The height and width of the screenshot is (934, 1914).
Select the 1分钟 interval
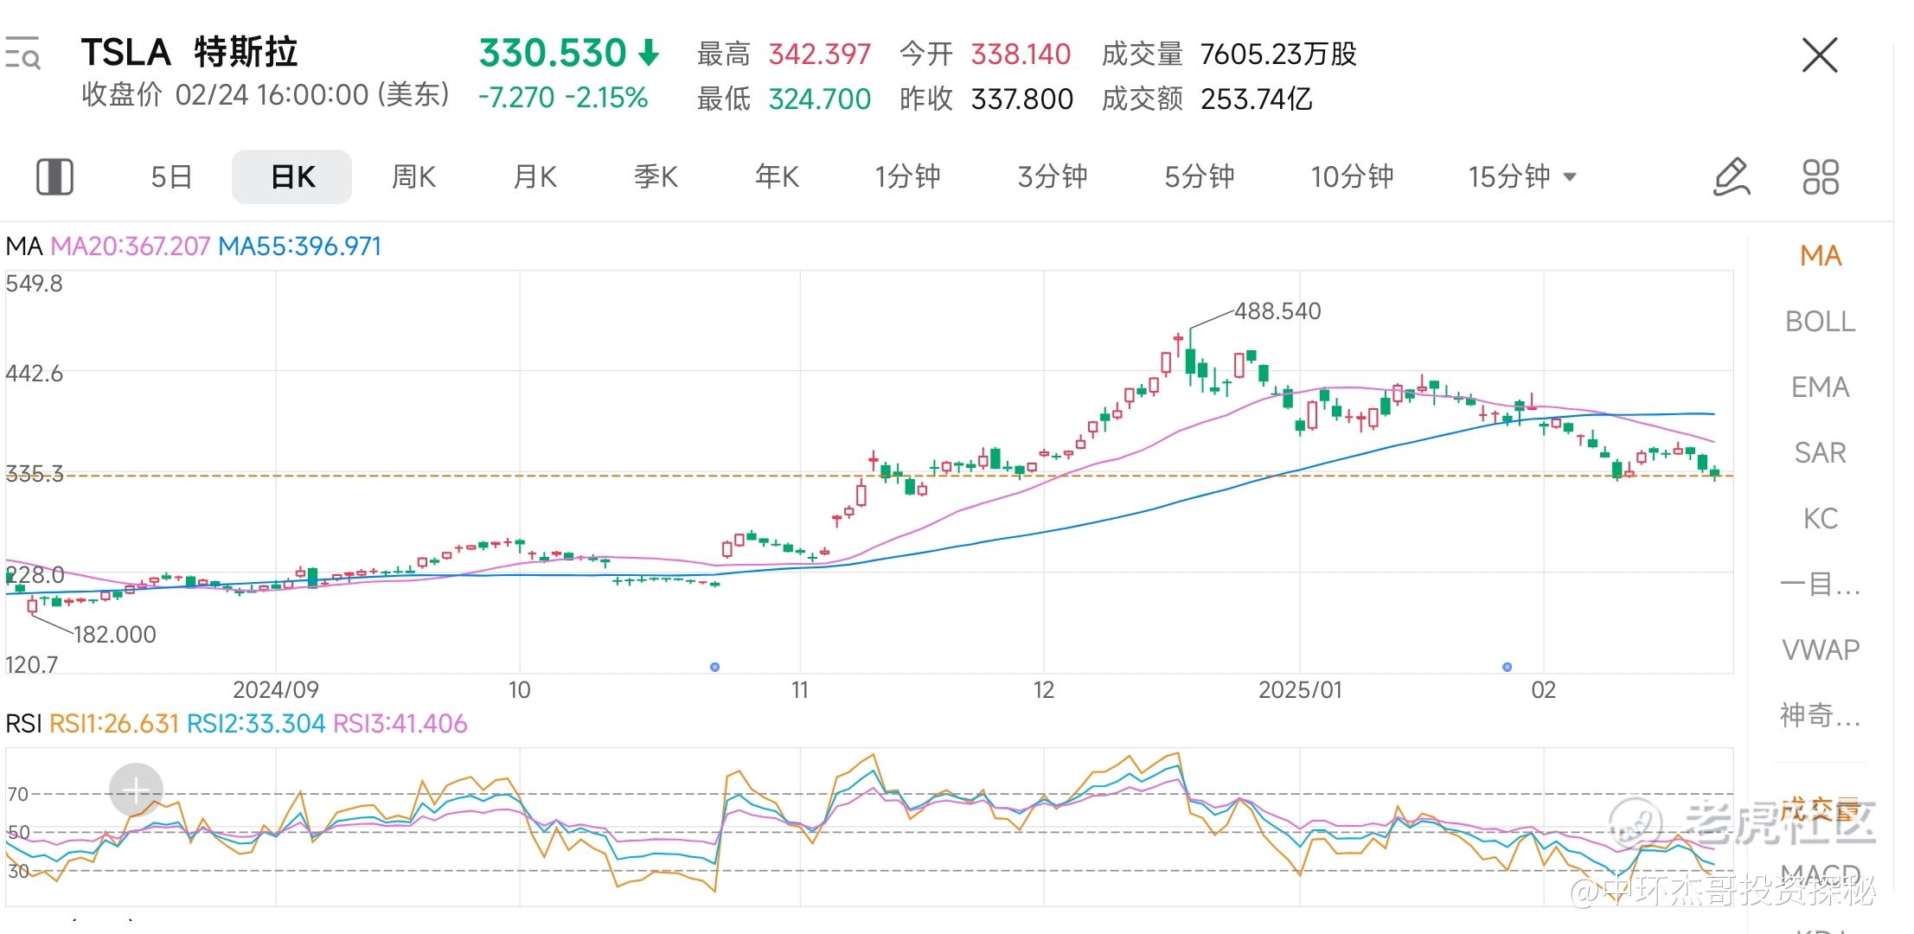[907, 177]
